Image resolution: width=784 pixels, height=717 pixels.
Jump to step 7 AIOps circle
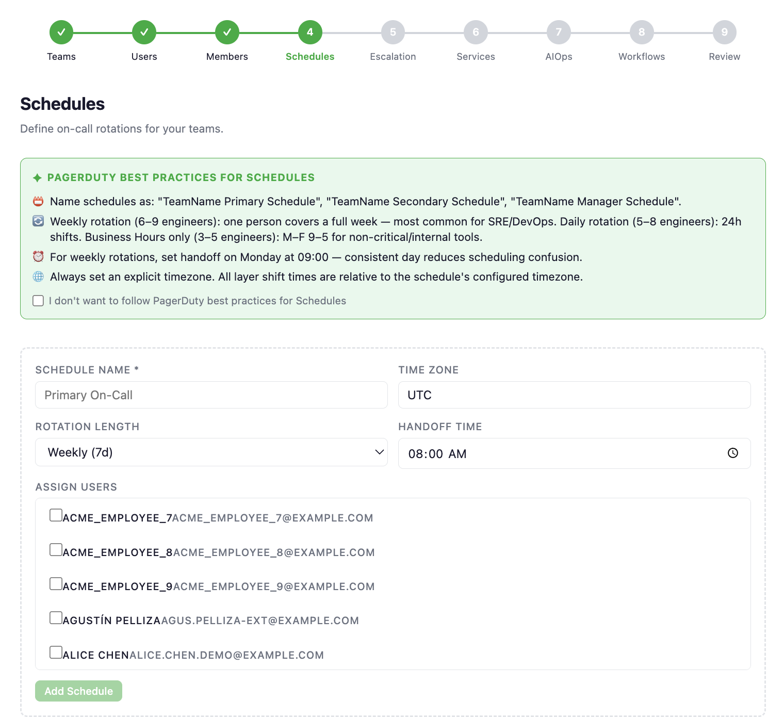[x=559, y=32]
